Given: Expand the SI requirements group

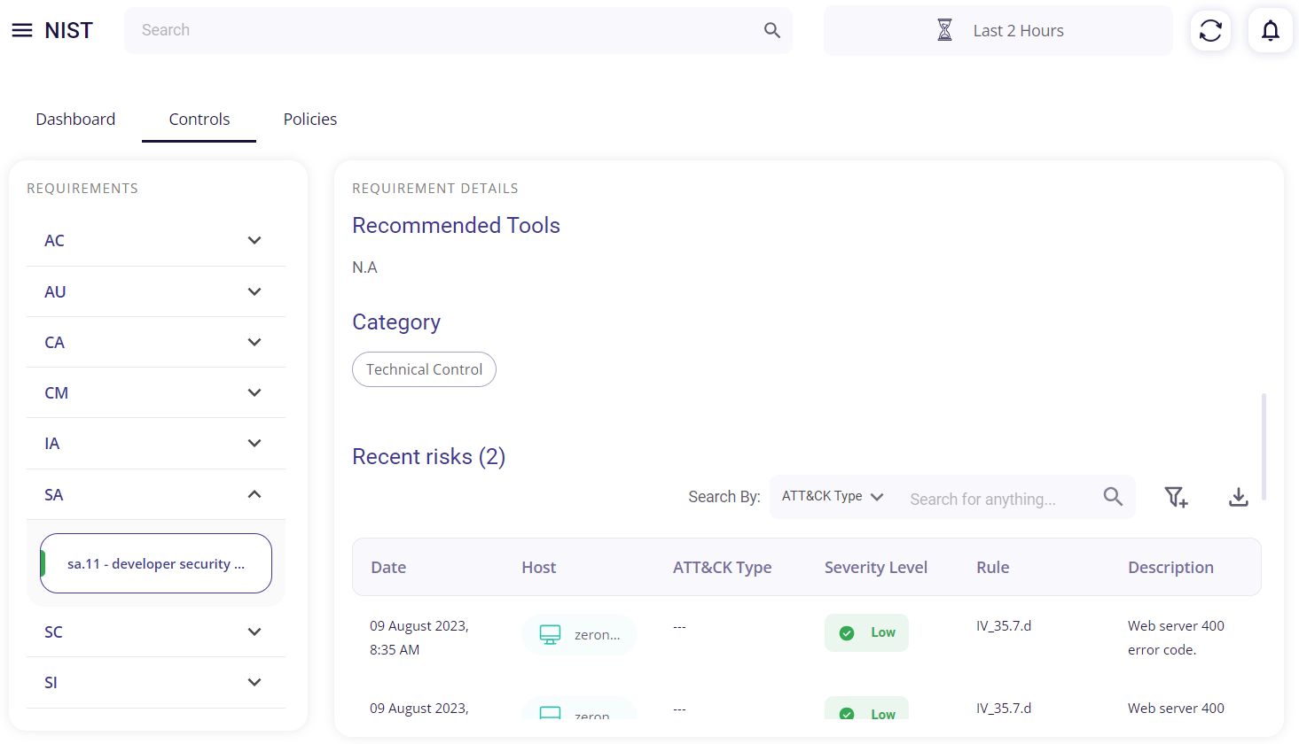Looking at the screenshot, I should (x=156, y=682).
